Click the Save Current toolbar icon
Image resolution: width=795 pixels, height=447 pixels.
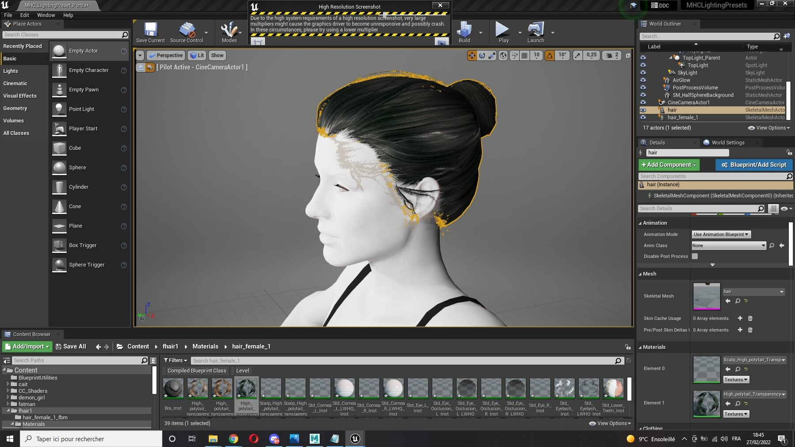click(x=150, y=32)
